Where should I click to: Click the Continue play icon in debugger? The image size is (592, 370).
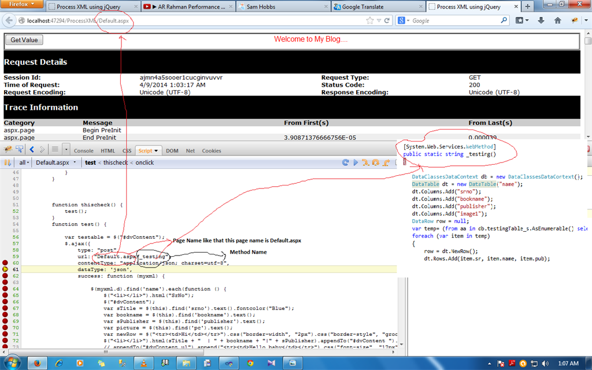coord(356,162)
